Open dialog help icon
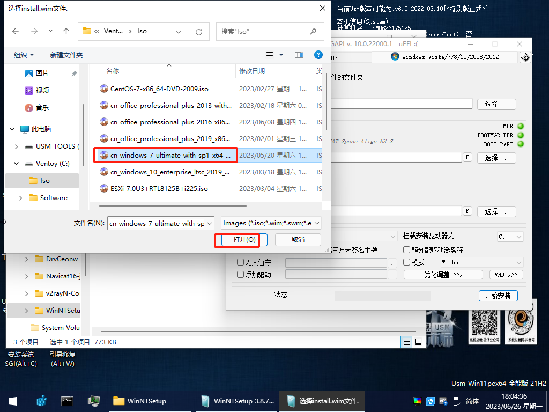The height and width of the screenshot is (412, 549). [318, 55]
